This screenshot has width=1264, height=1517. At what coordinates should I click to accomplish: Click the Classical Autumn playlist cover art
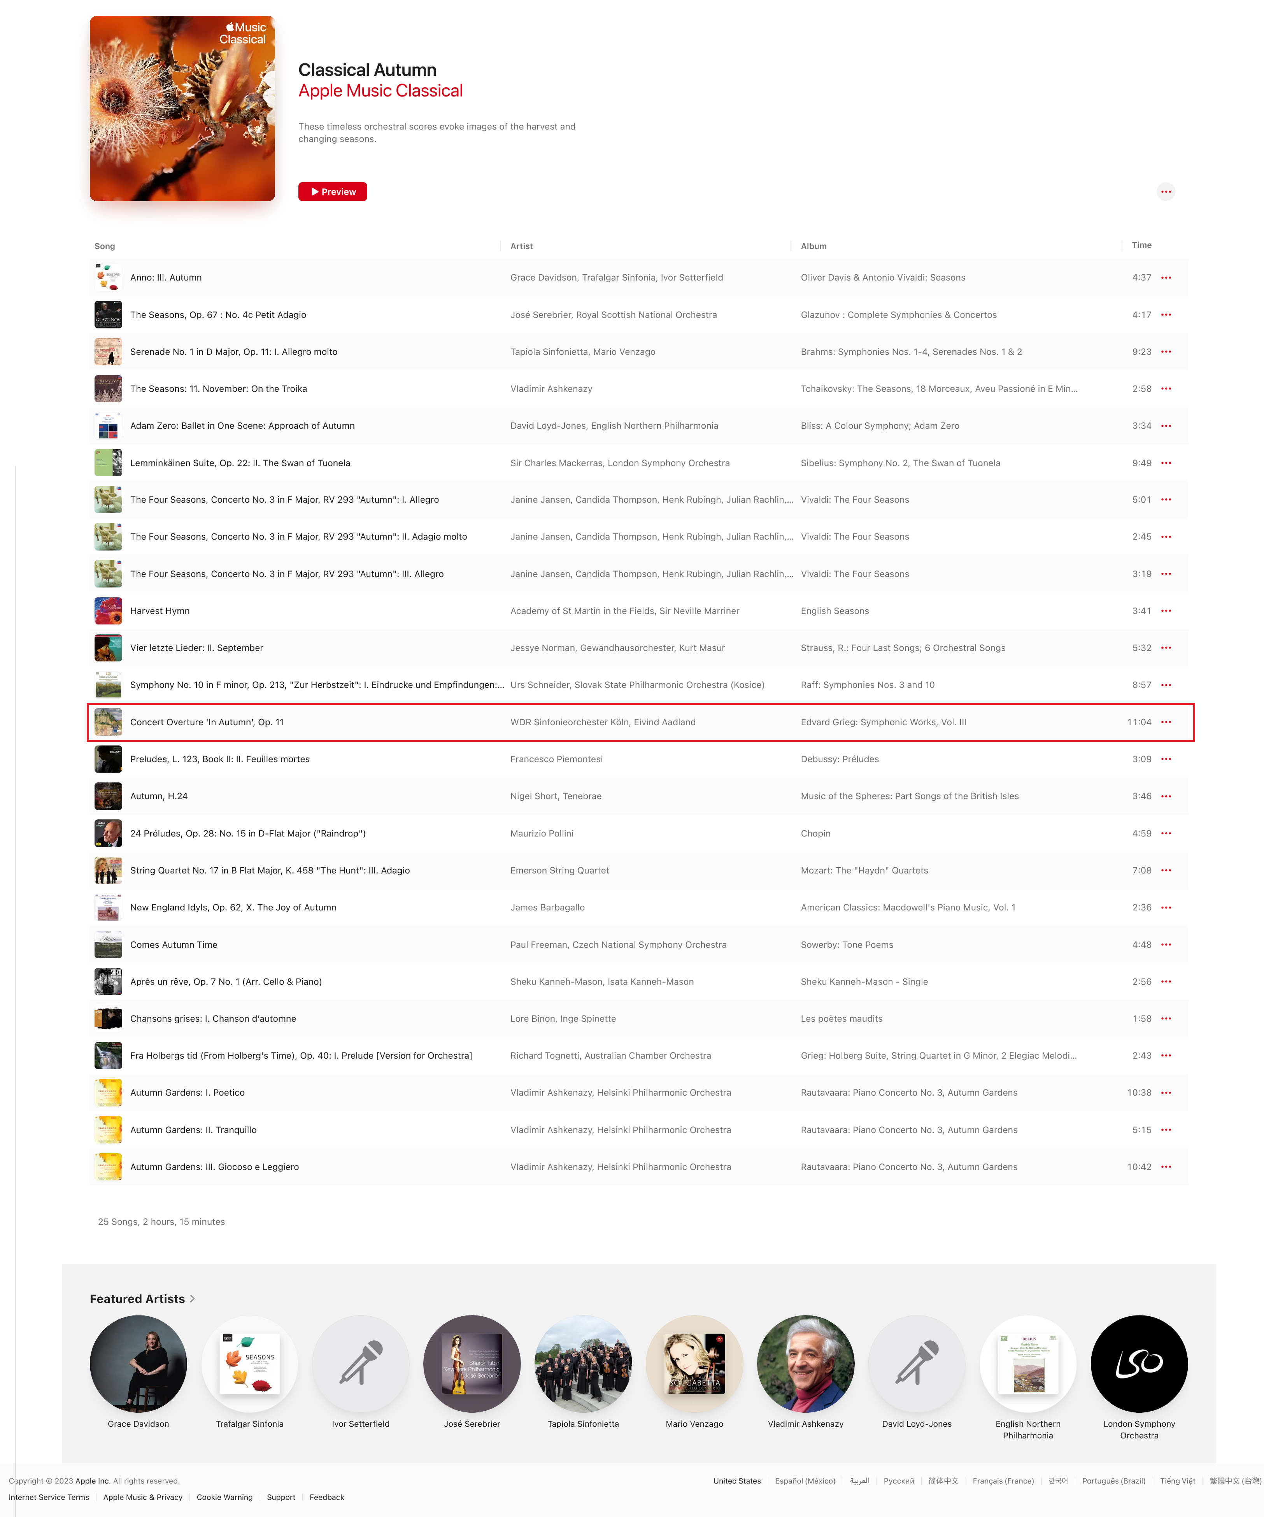pos(182,108)
